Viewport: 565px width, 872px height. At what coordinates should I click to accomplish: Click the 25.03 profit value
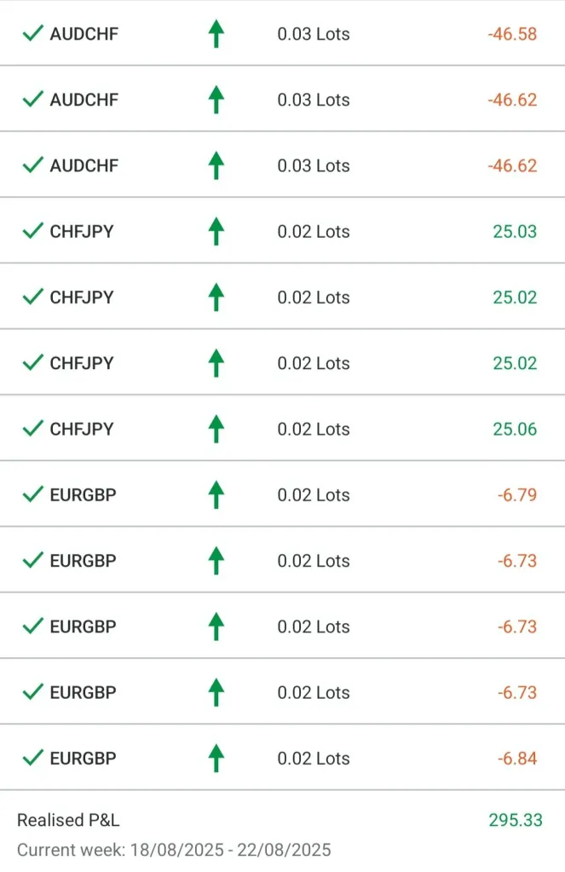[x=515, y=231]
